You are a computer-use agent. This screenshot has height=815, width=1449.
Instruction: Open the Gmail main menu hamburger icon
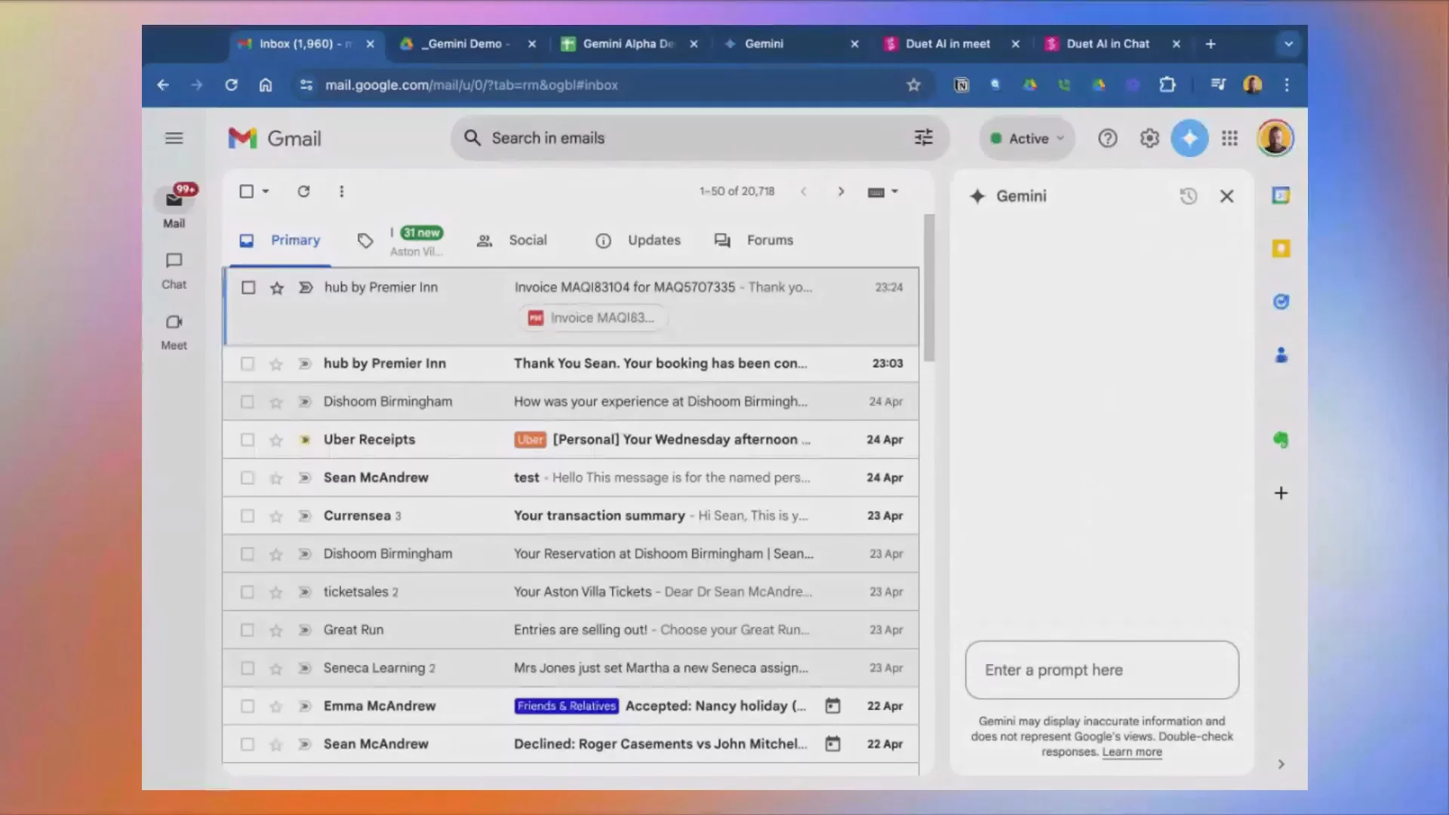click(174, 138)
